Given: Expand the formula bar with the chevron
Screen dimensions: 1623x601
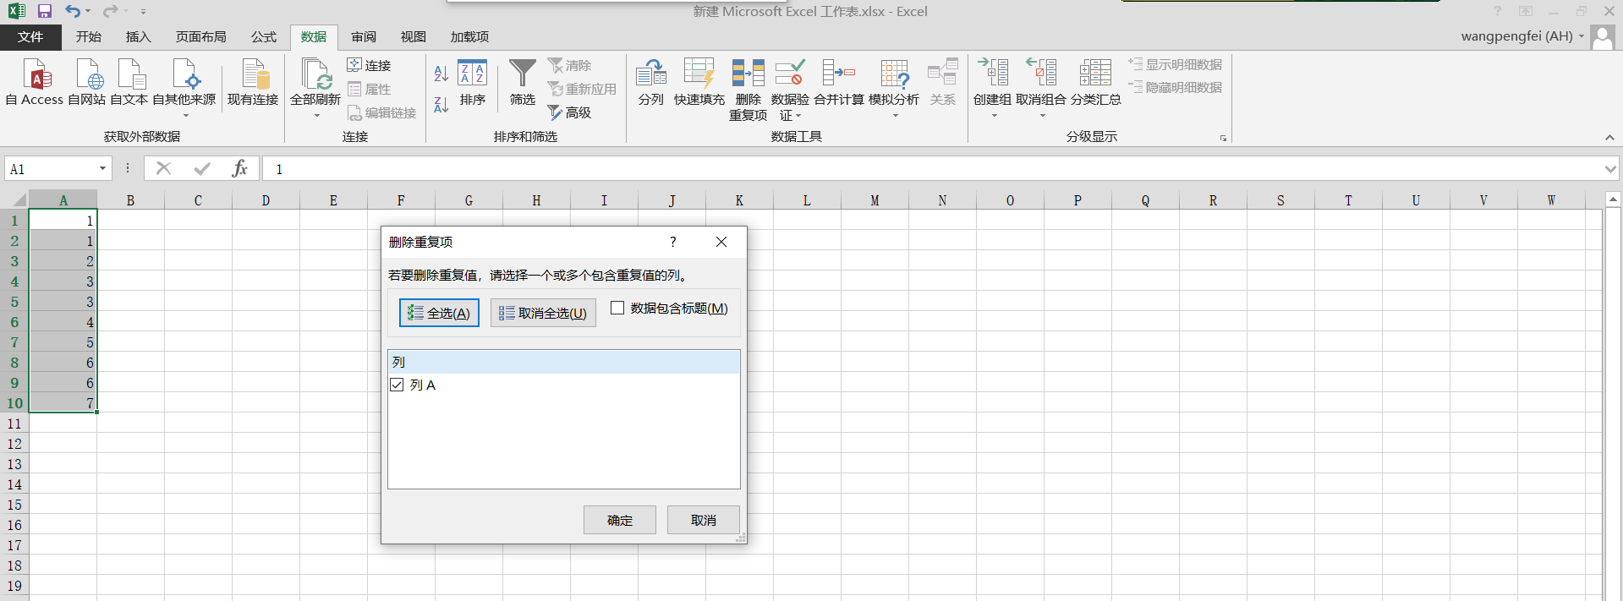Looking at the screenshot, I should pyautogui.click(x=1609, y=169).
